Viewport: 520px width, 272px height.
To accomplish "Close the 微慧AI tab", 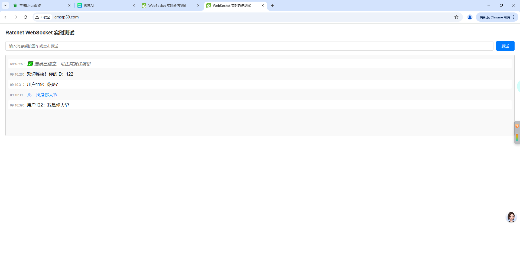I will tap(134, 5).
